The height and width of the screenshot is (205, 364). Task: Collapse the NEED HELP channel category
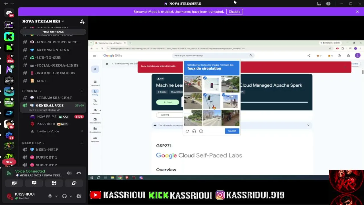tap(33, 143)
